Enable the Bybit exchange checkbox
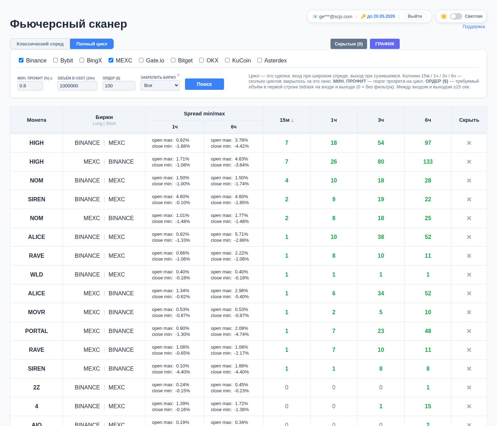Image resolution: width=497 pixels, height=426 pixels. (55, 60)
